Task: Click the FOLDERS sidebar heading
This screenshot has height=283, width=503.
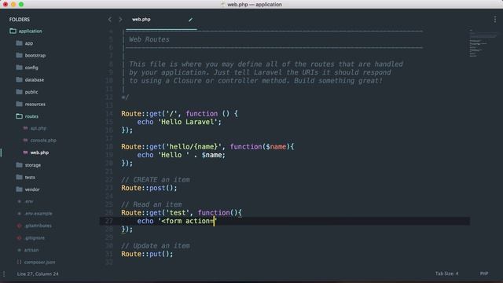Action: pos(19,20)
